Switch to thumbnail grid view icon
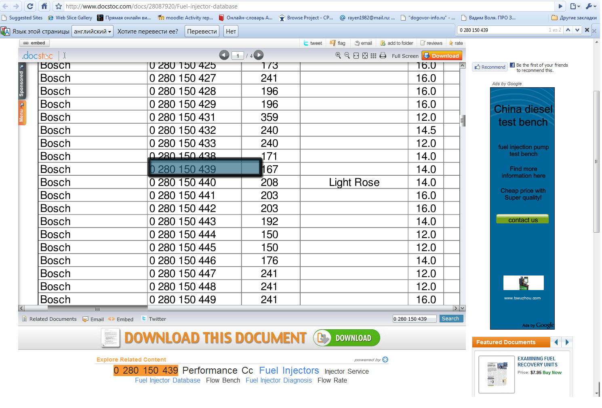 coord(373,56)
